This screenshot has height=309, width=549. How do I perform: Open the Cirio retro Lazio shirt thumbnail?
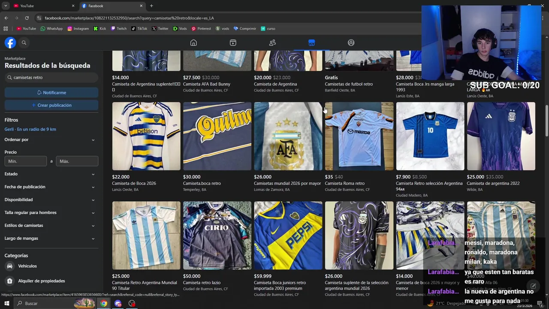[217, 236]
